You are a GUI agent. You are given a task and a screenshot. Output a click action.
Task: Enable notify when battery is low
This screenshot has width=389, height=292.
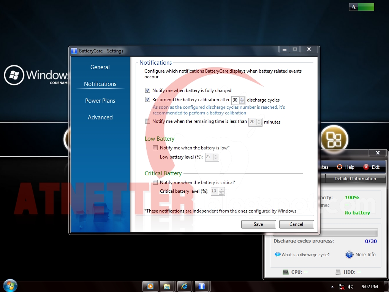click(155, 148)
